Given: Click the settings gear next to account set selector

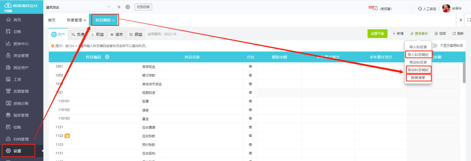Looking at the screenshot, I should click(x=128, y=7).
